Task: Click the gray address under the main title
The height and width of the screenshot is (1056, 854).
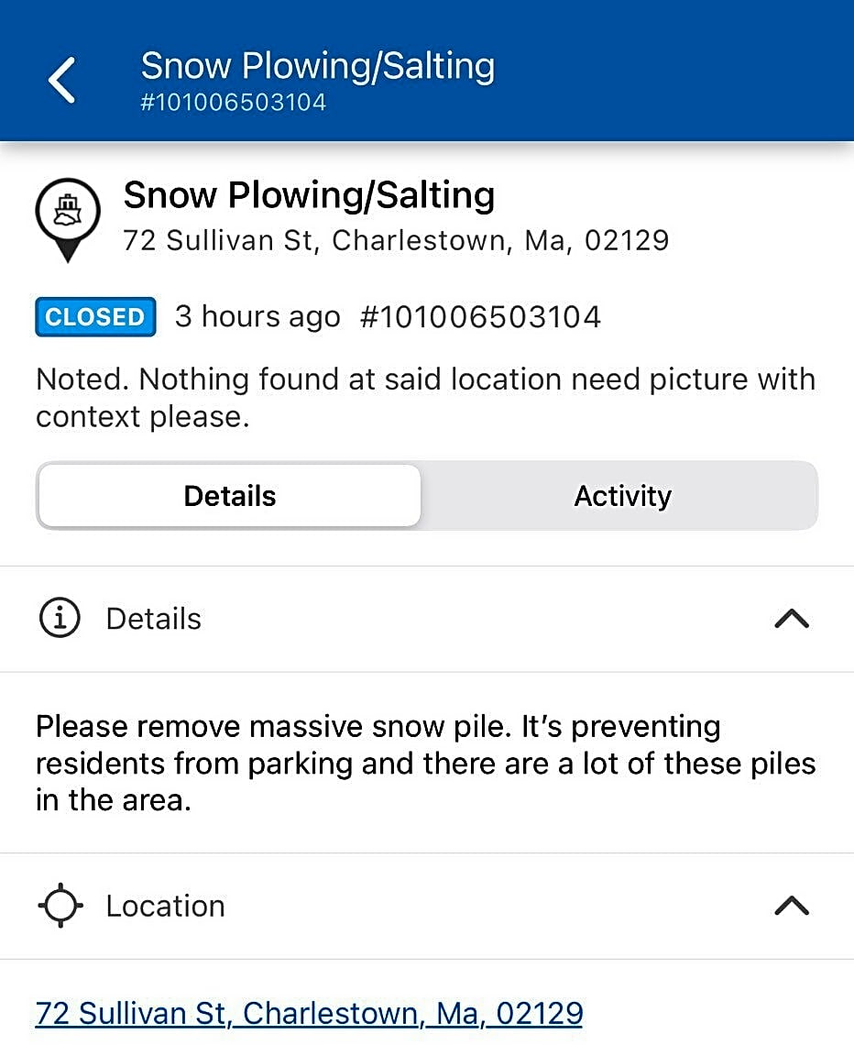Action: [396, 240]
